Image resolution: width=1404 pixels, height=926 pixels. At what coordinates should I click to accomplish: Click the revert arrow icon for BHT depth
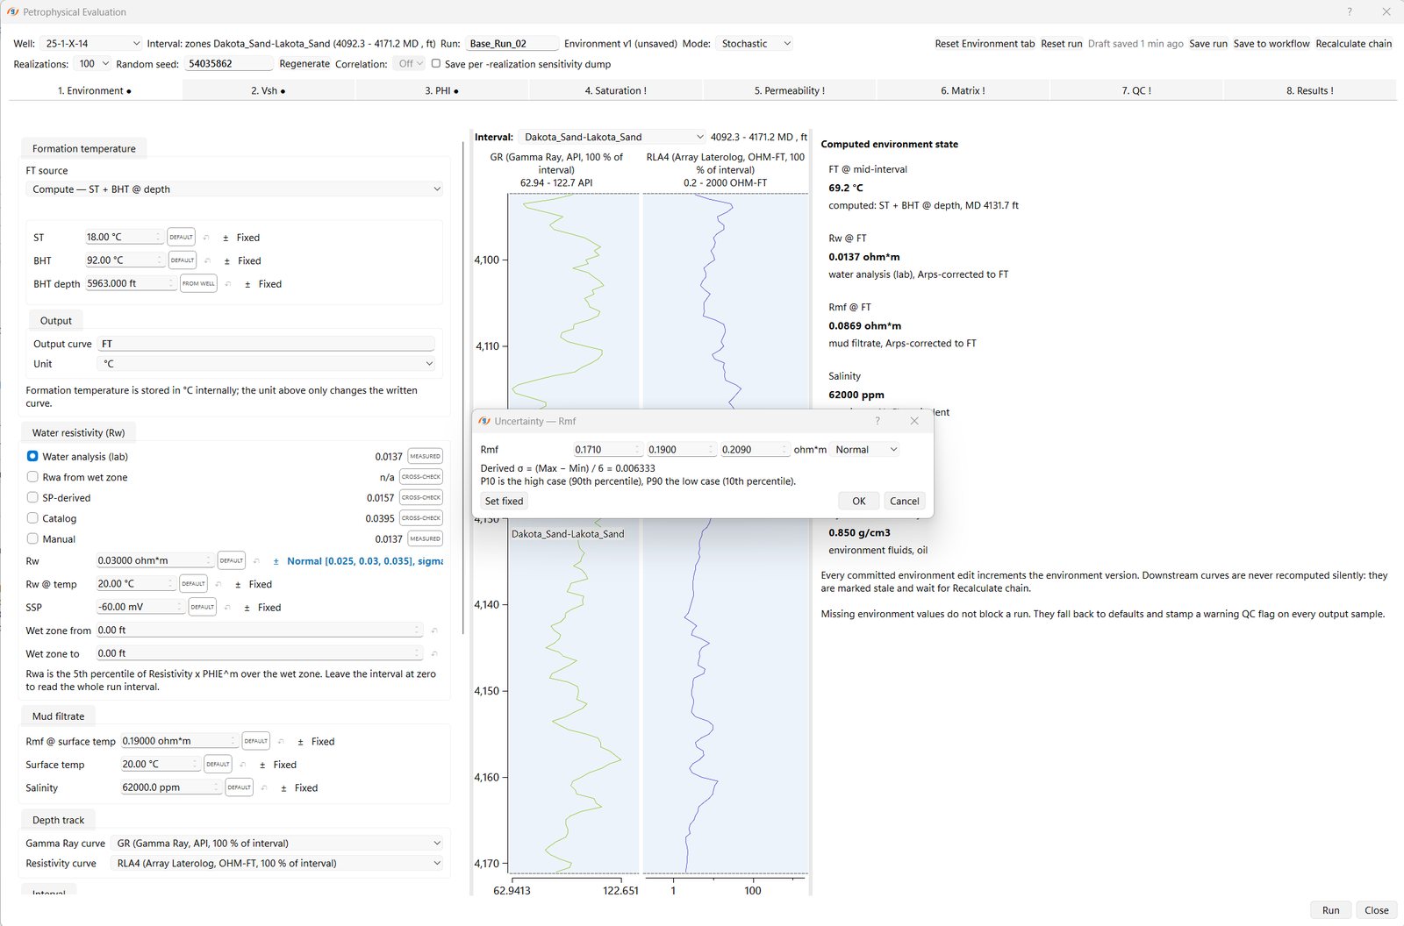[228, 284]
